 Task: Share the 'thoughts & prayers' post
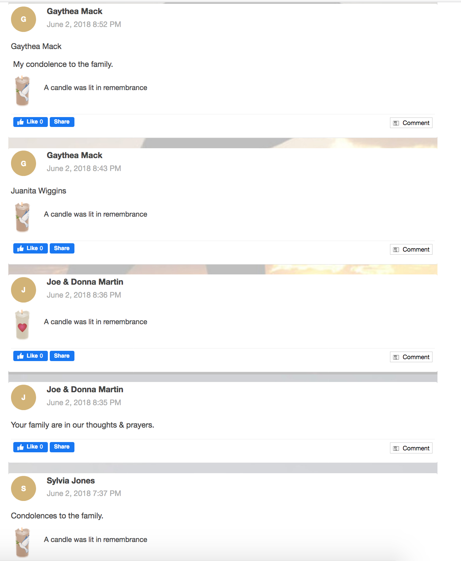[x=62, y=447]
